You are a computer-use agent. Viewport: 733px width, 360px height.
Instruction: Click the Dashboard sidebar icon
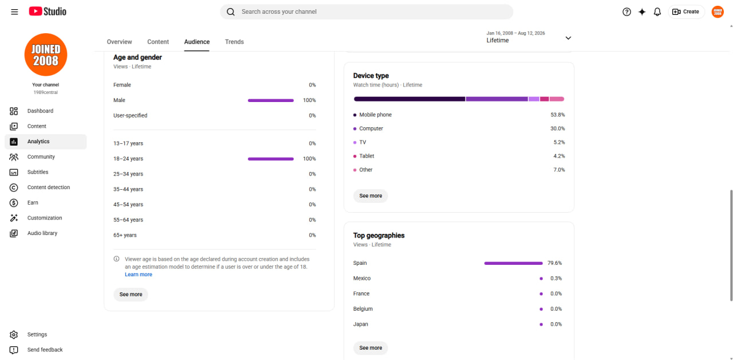pos(14,111)
